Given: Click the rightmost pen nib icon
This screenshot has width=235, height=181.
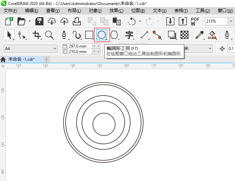Looking at the screenshot, I should (x=227, y=35).
